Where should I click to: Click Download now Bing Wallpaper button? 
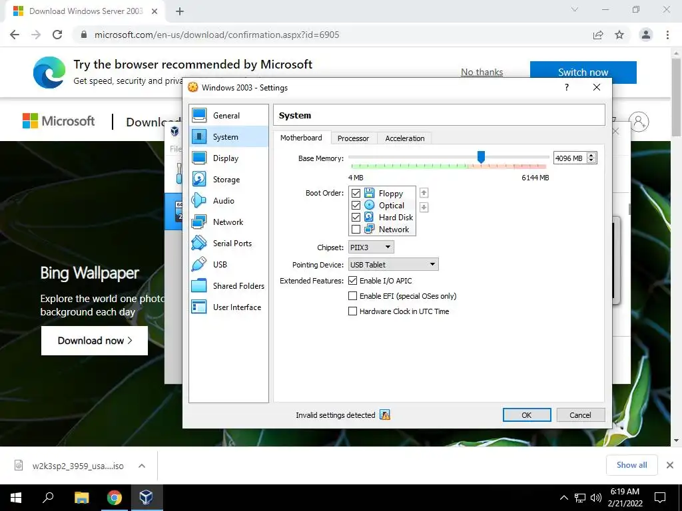(x=95, y=341)
